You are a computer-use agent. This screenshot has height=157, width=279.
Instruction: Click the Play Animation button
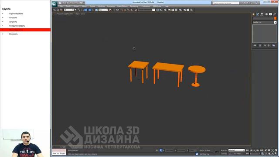(x=254, y=150)
